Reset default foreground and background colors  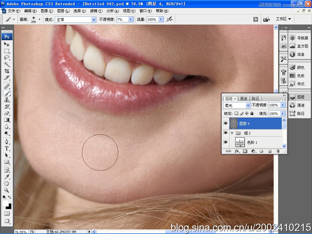pos(4,197)
